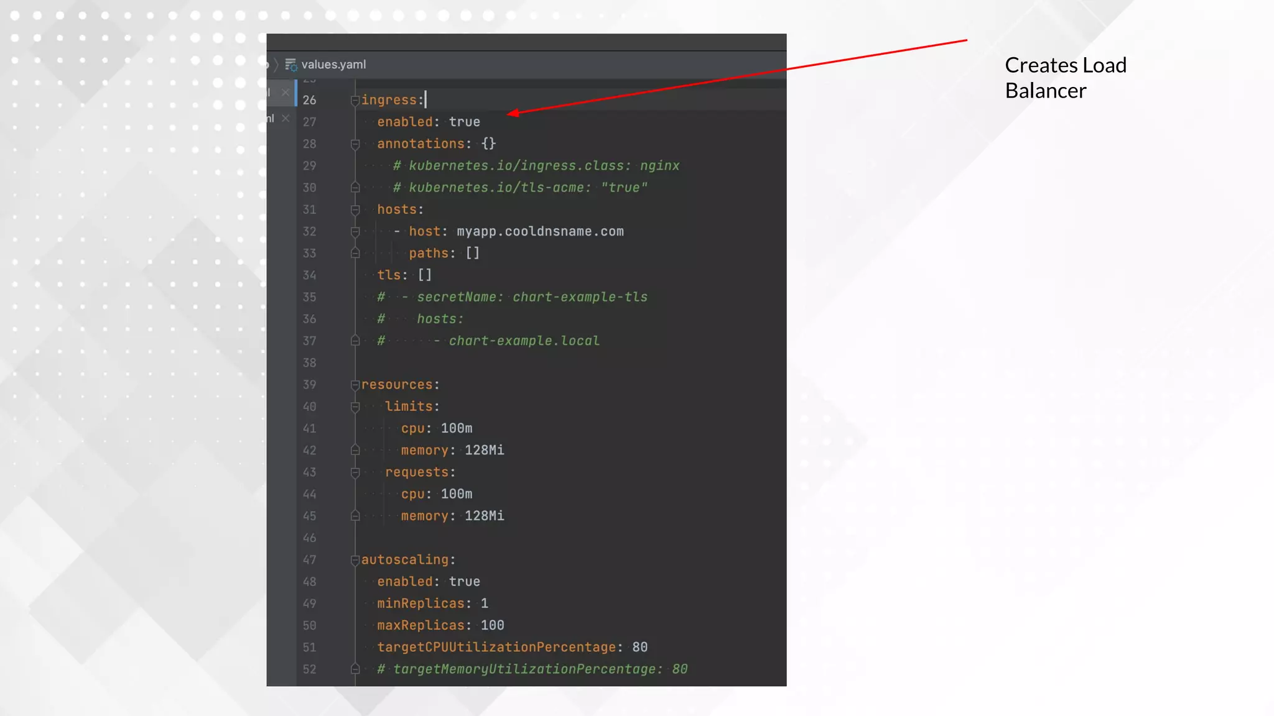Collapse the annotations fold marker on line 28

355,144
